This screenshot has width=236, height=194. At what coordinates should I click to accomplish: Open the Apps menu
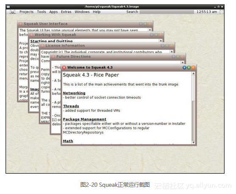tap(53, 12)
